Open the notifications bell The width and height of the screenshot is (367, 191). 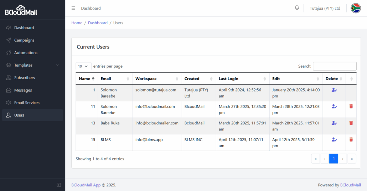(297, 8)
